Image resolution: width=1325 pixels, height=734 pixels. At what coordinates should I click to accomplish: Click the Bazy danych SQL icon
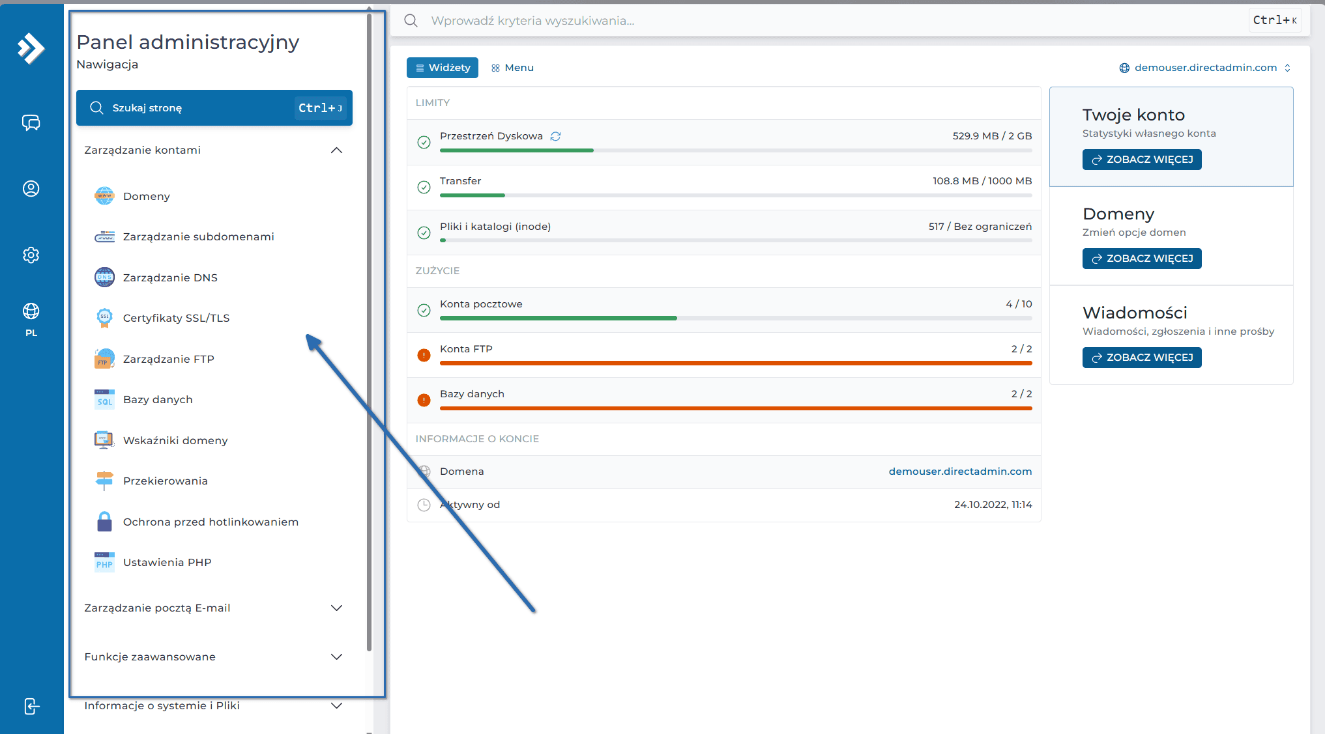pos(104,399)
